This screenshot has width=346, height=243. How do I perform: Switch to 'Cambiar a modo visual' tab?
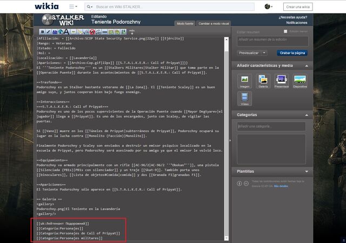tap(214, 24)
